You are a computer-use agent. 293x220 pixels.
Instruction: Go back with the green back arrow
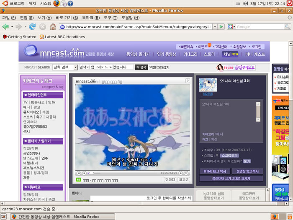click(x=5, y=27)
